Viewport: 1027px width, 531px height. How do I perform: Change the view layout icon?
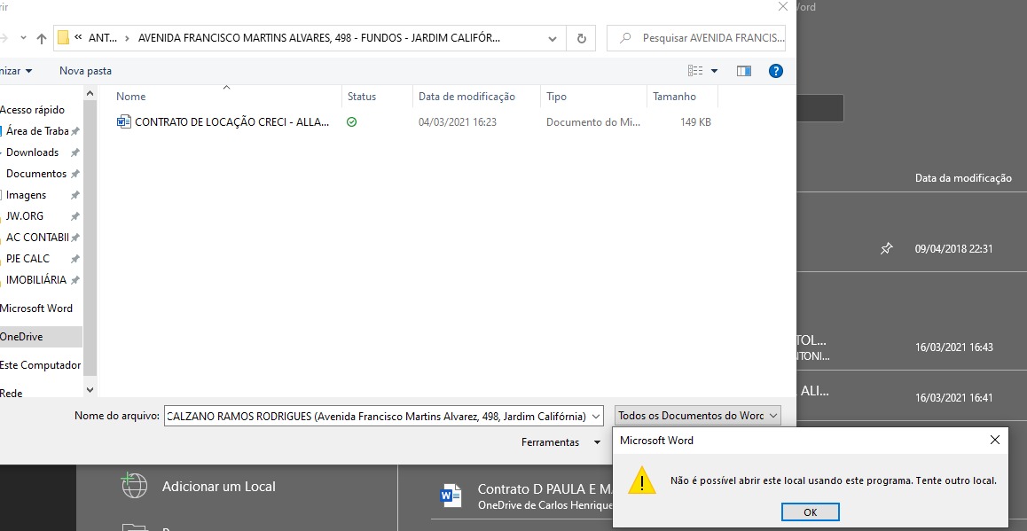pyautogui.click(x=695, y=71)
